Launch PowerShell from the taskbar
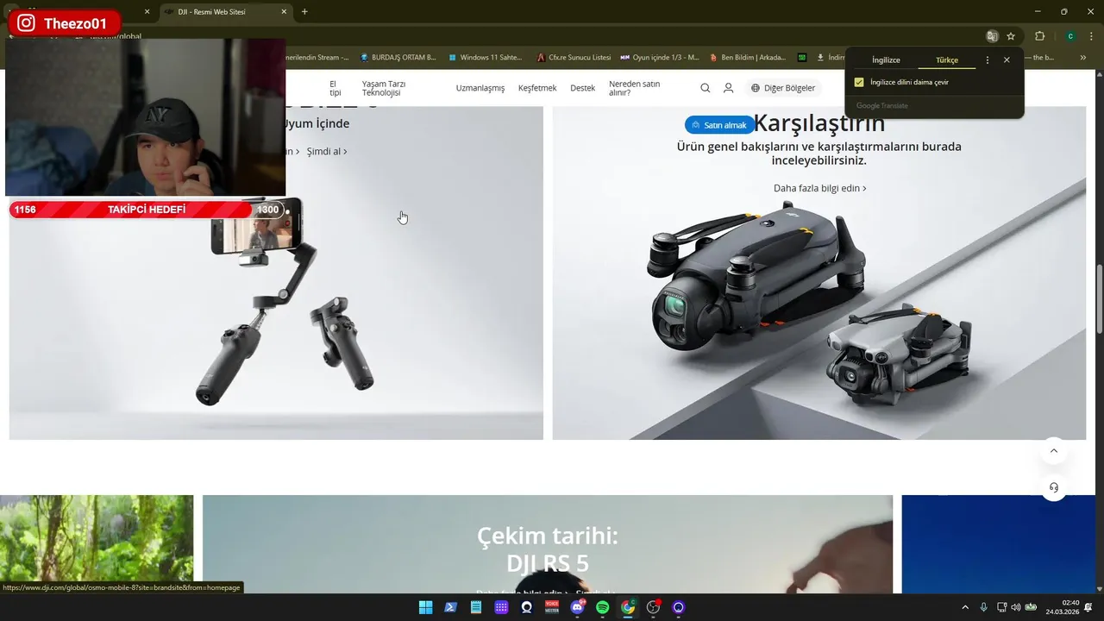Screen dimensions: 1104x621 [450, 607]
